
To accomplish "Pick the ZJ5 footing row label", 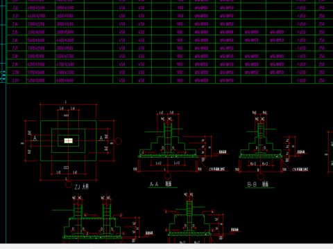I will coord(15,33).
